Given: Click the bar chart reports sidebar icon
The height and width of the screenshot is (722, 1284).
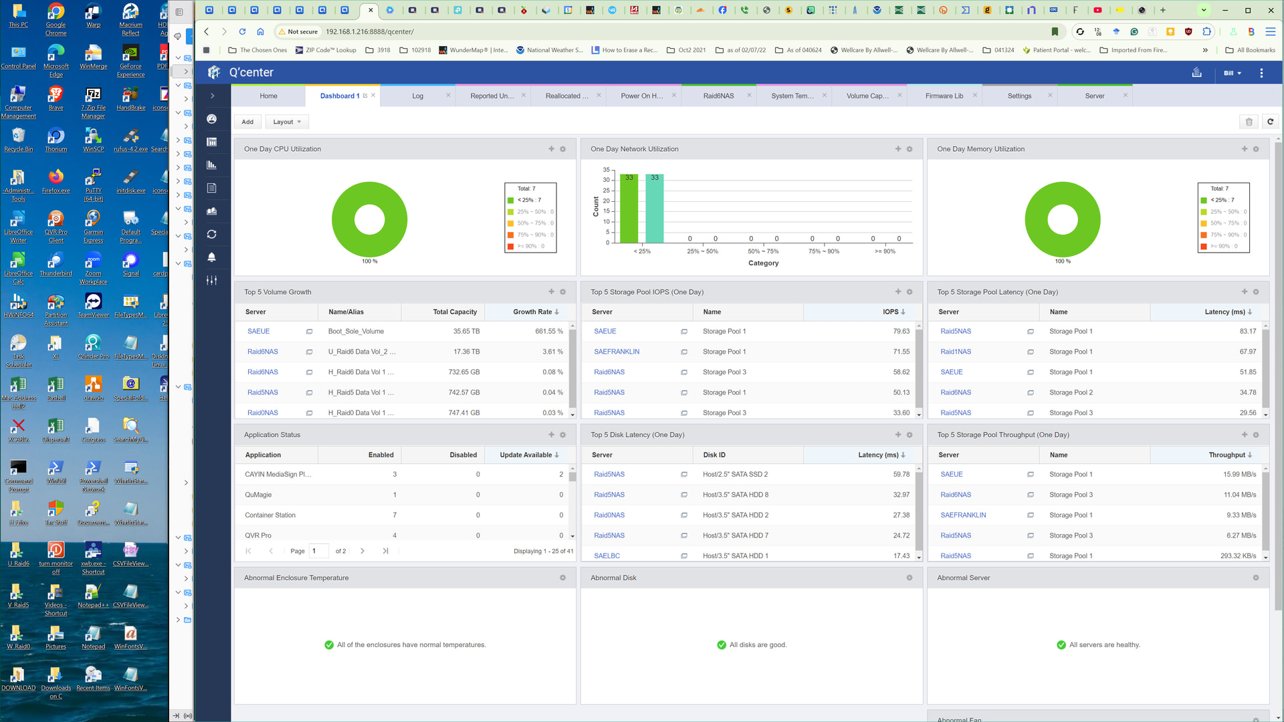Looking at the screenshot, I should [212, 165].
